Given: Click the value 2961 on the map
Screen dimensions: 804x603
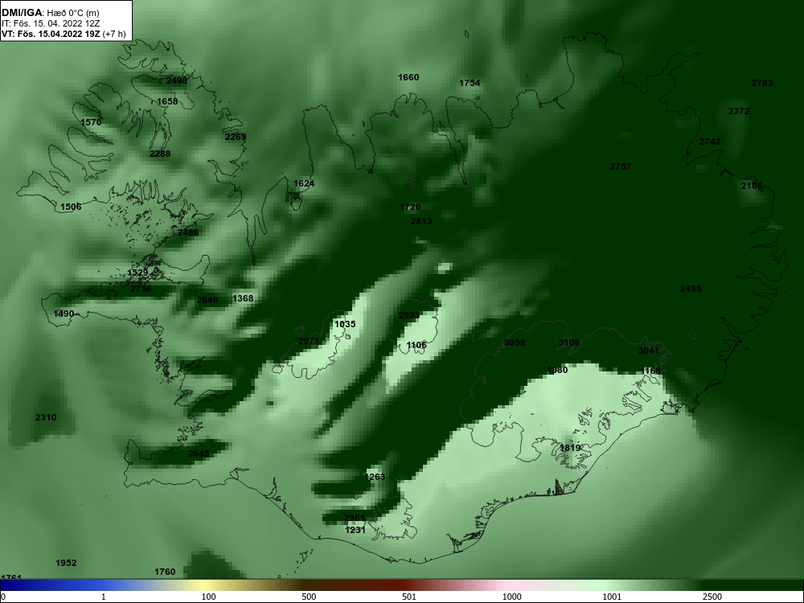Looking at the screenshot, I should [x=355, y=519].
